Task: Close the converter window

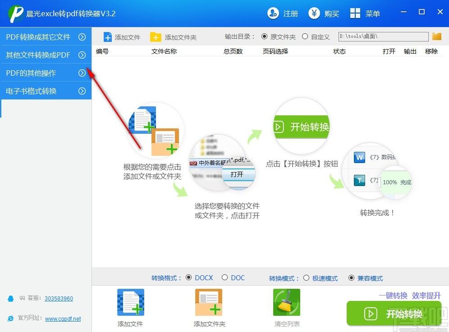Action: pos(440,12)
